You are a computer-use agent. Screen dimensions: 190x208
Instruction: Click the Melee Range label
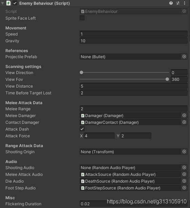tap(18, 109)
